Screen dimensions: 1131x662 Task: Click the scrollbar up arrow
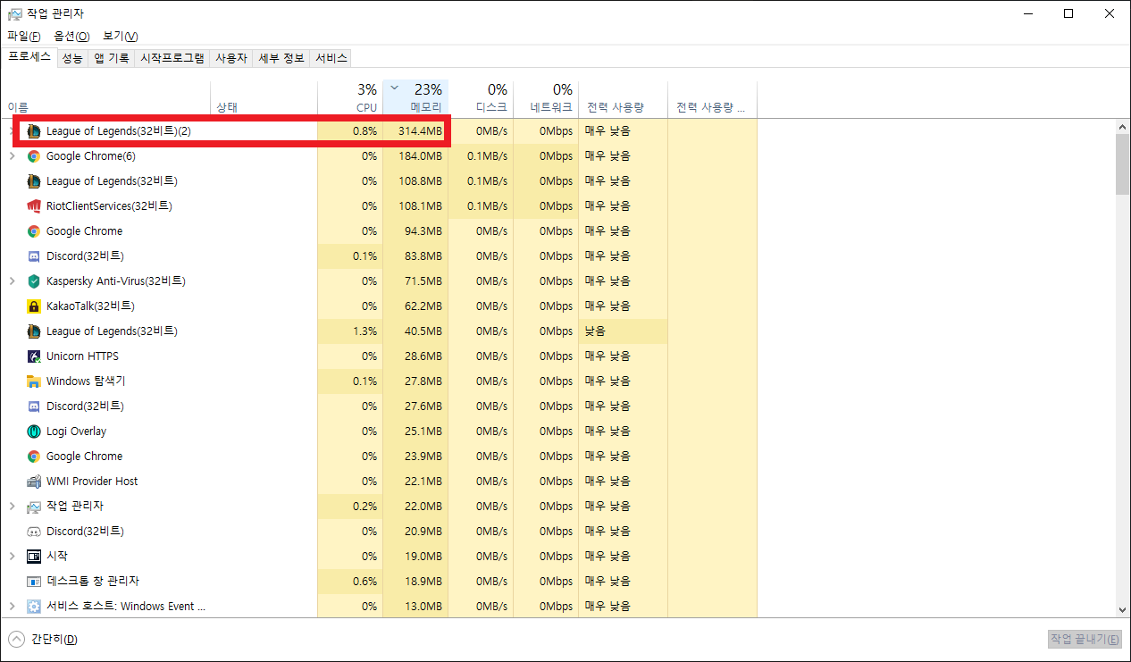1122,129
